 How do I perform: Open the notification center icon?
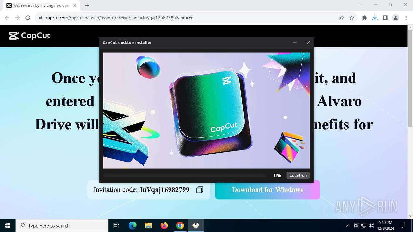click(402, 226)
